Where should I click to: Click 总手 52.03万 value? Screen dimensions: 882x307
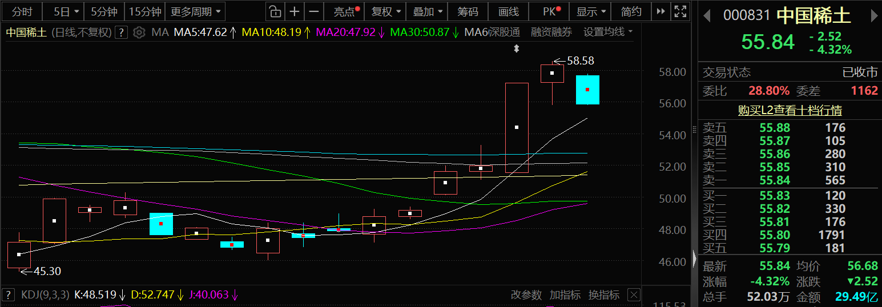tap(768, 297)
